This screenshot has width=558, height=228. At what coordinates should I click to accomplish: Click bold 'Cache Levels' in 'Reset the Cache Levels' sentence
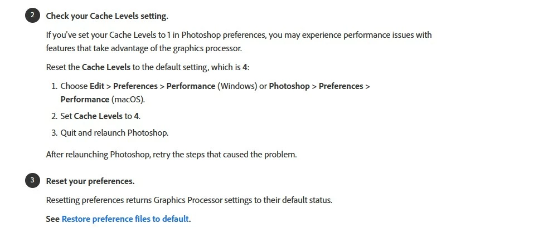click(106, 67)
